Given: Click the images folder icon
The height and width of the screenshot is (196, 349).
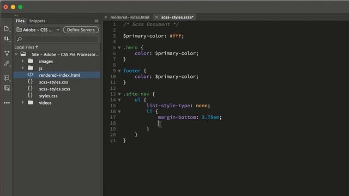Looking at the screenshot, I should [31, 61].
